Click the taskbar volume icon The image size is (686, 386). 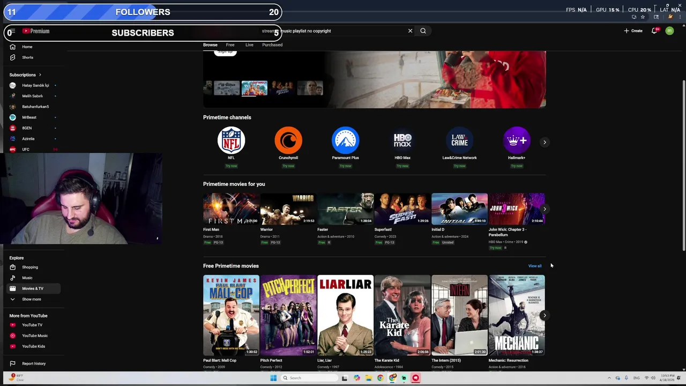(x=654, y=378)
